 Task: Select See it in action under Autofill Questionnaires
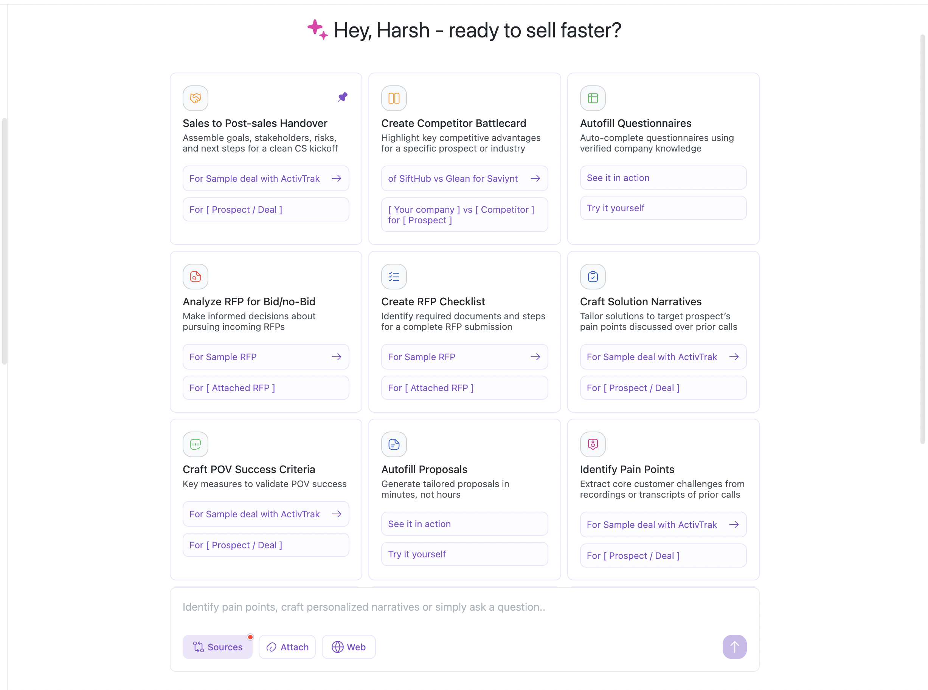click(x=663, y=178)
